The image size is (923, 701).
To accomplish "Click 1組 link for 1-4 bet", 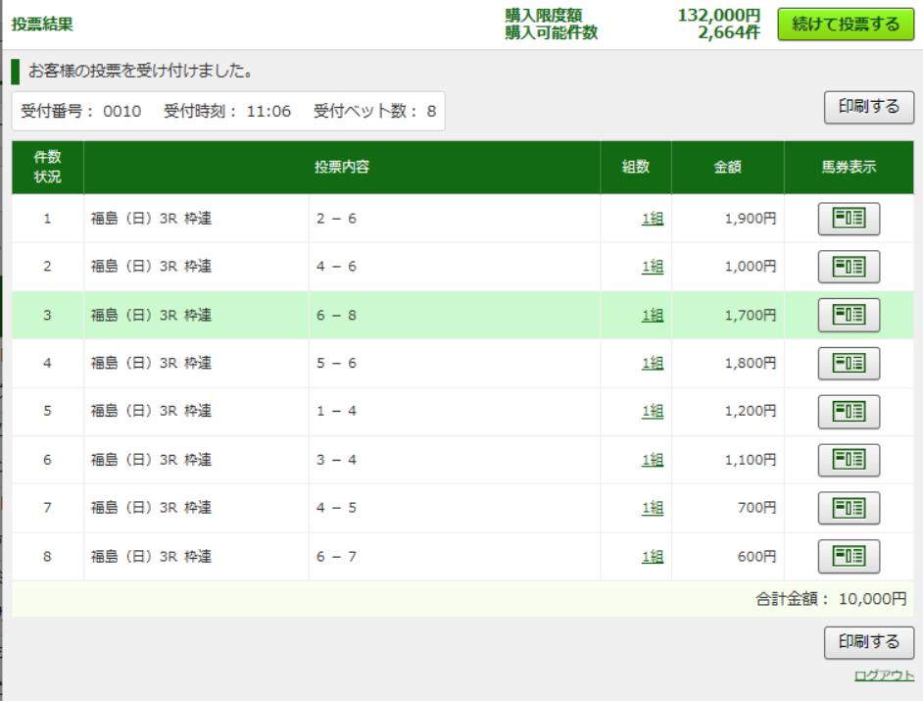I will [653, 411].
